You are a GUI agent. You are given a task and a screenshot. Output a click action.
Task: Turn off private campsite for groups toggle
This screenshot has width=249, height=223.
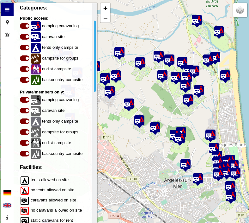tap(25, 132)
